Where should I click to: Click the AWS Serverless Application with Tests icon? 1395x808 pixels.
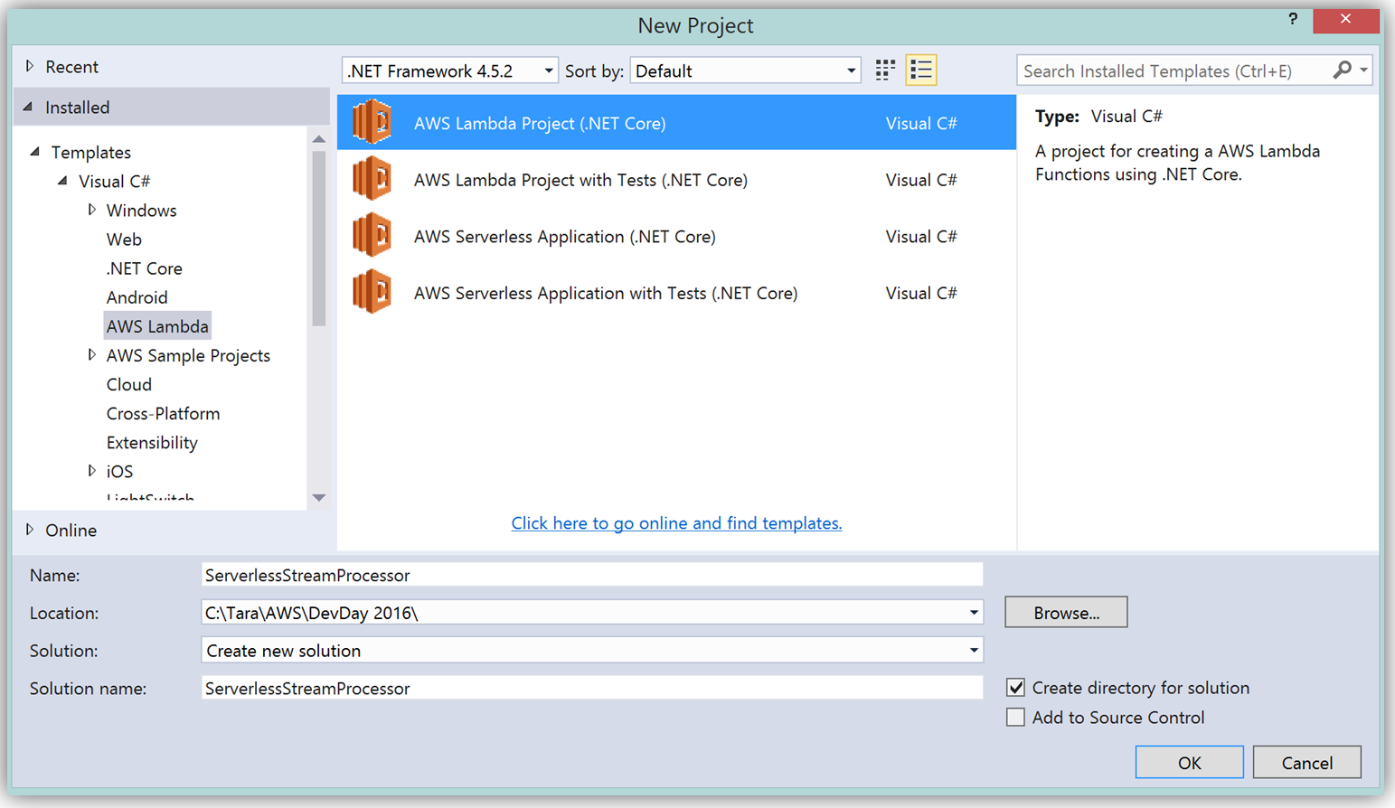click(x=372, y=293)
